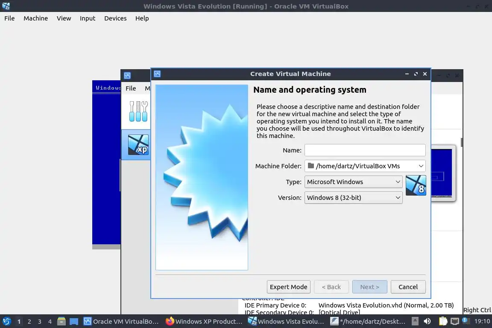Click the Windows 8 OS type icon
The width and height of the screenshot is (492, 328).
(416, 185)
